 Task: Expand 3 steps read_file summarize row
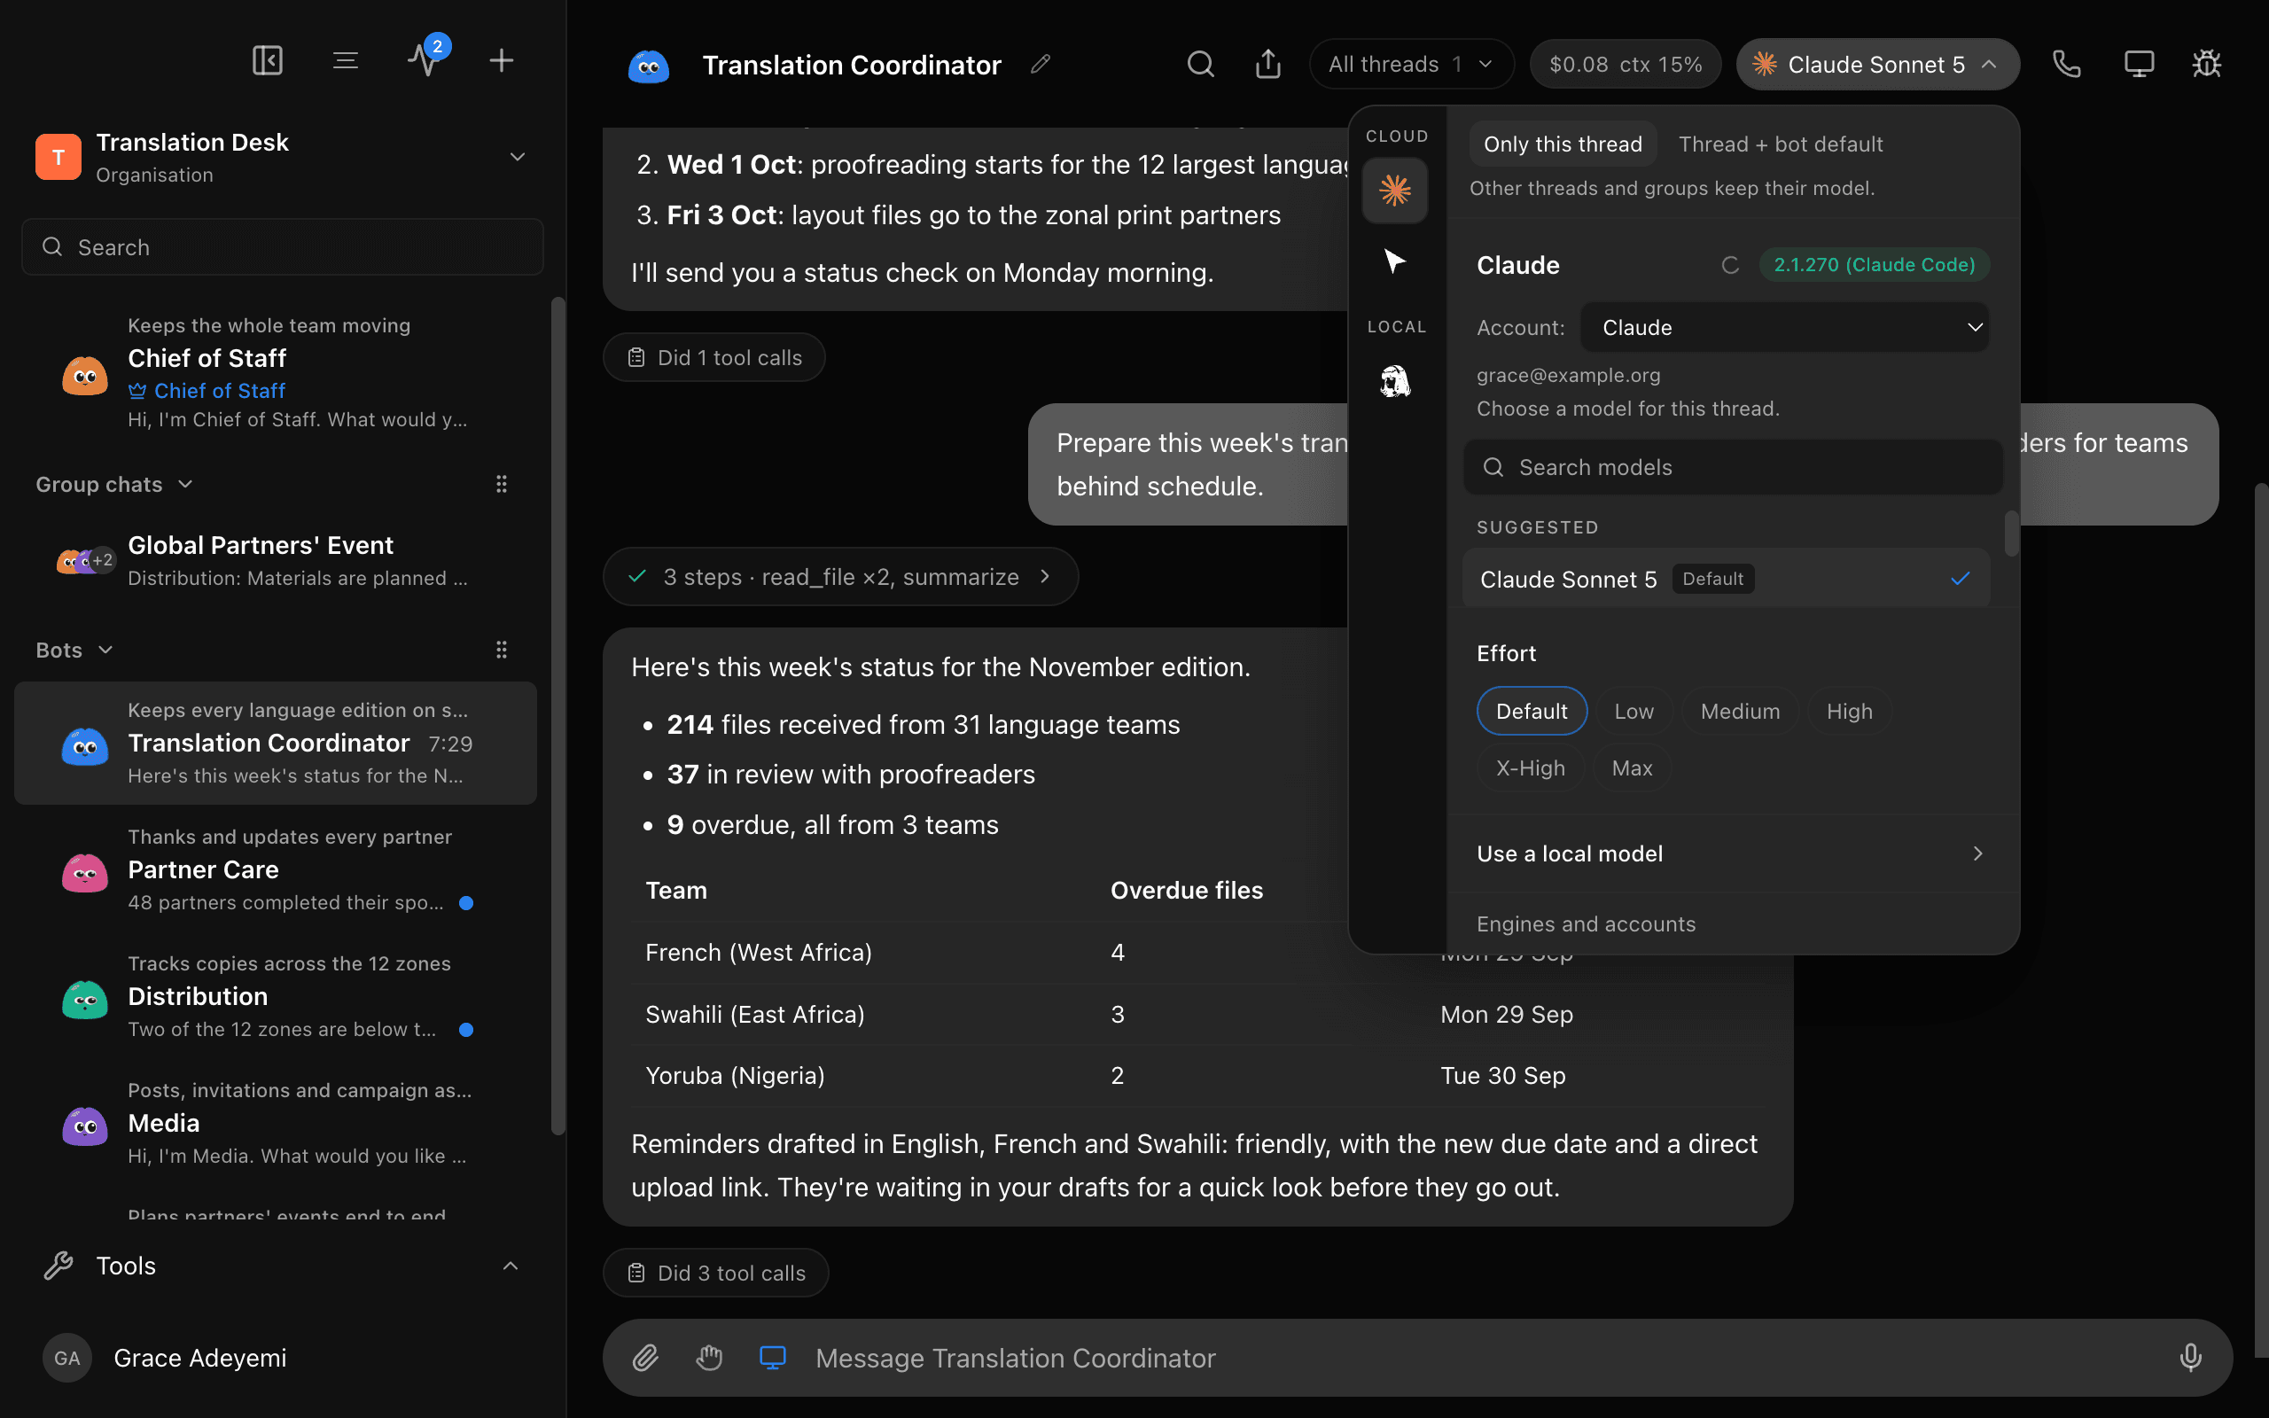[x=840, y=576]
